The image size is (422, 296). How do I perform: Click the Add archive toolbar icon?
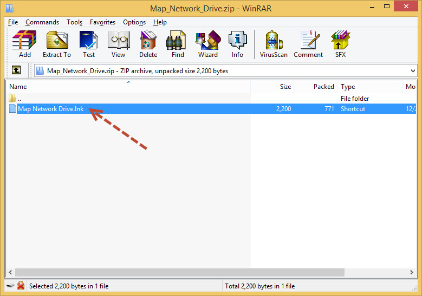[x=24, y=40]
